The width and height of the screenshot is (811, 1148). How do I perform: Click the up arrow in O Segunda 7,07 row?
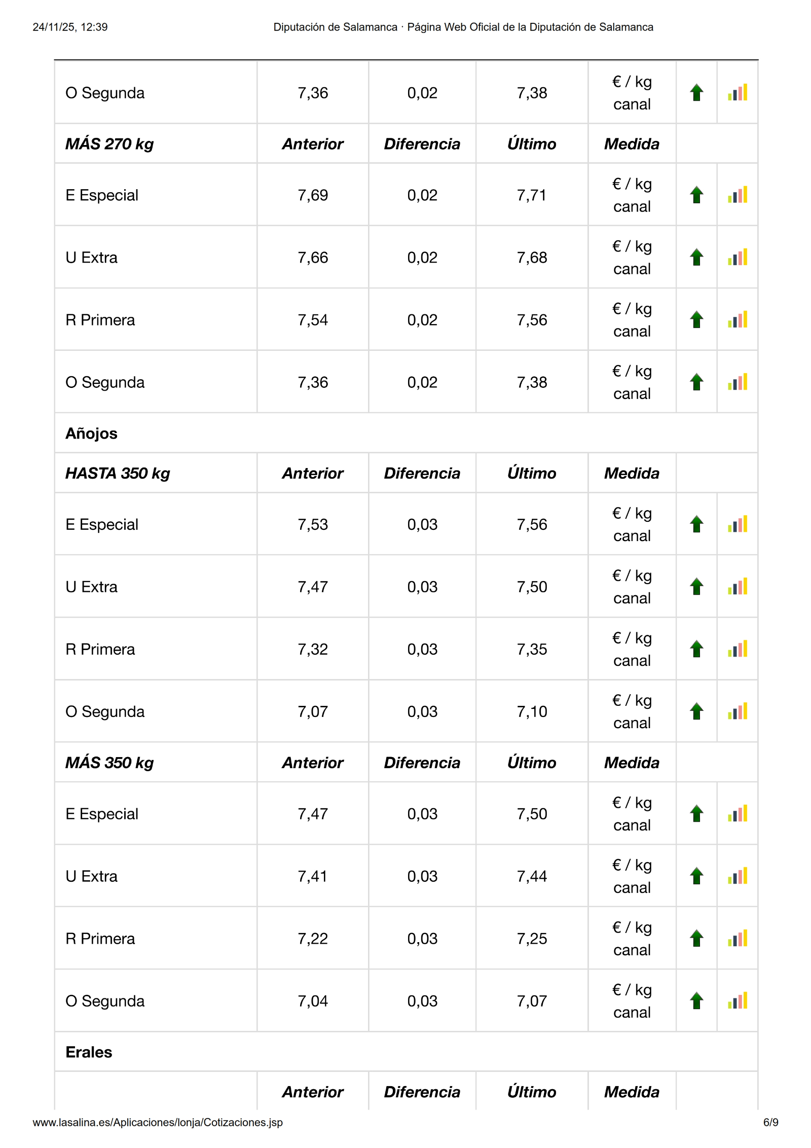click(x=696, y=1000)
